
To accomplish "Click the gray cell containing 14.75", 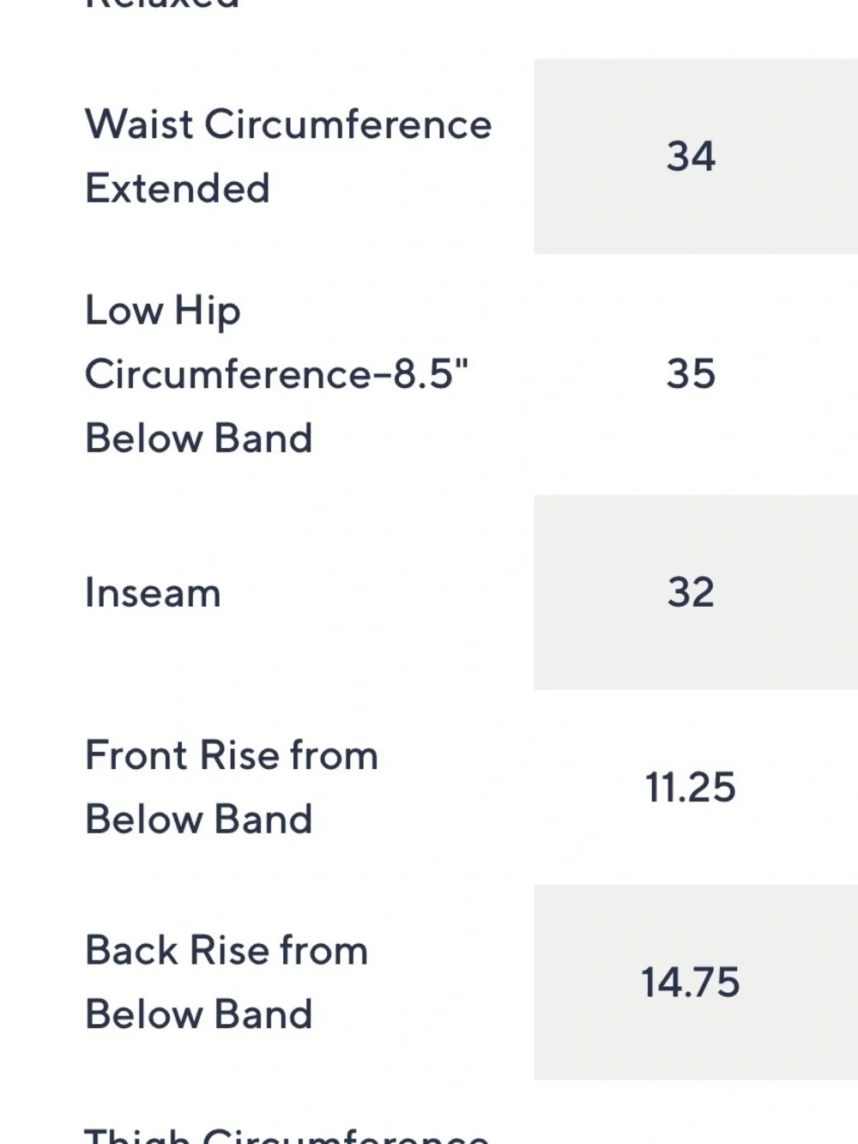I will (x=696, y=982).
